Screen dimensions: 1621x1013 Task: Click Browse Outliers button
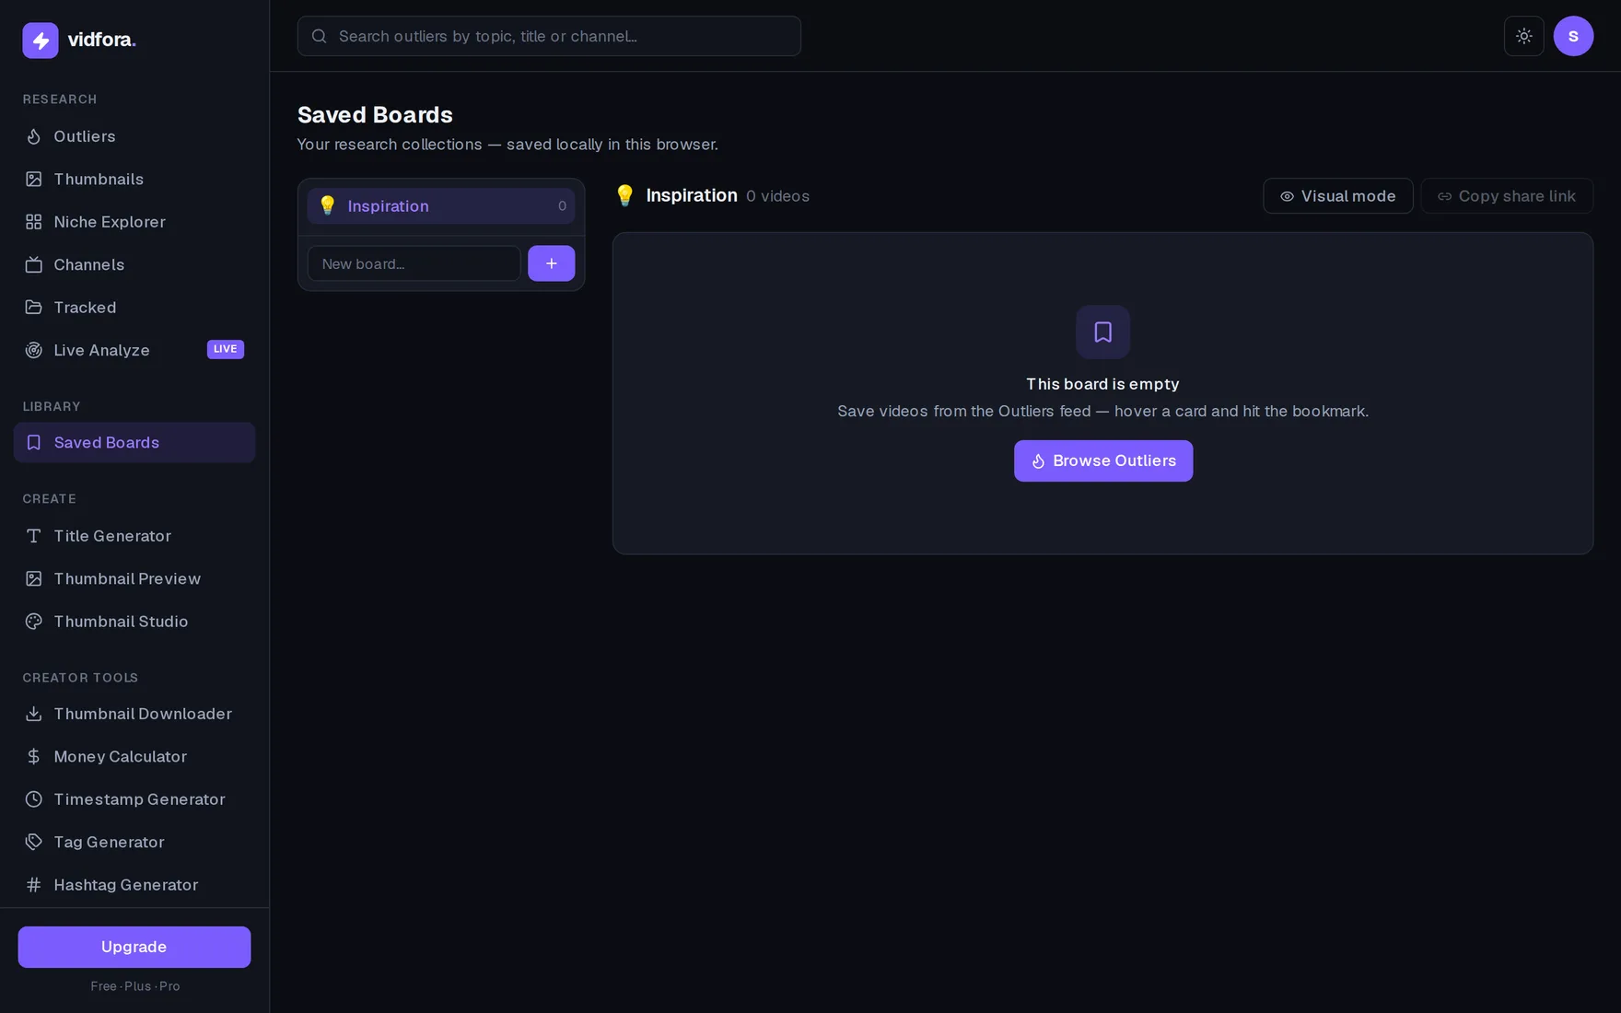pyautogui.click(x=1102, y=460)
